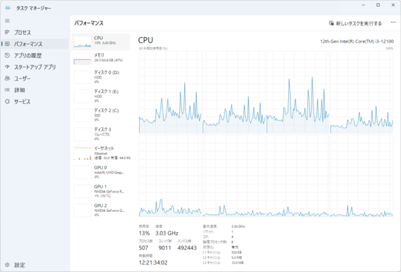
Task: Click the 12th Gen Intel Core i3-12100 label
Action: point(357,41)
